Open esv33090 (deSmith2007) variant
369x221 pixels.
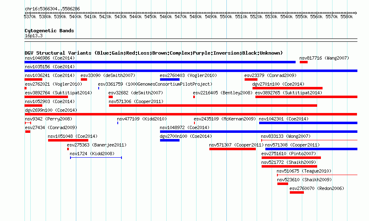[108, 75]
